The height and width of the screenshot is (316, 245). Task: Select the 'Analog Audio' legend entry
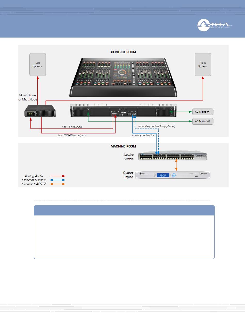point(34,176)
